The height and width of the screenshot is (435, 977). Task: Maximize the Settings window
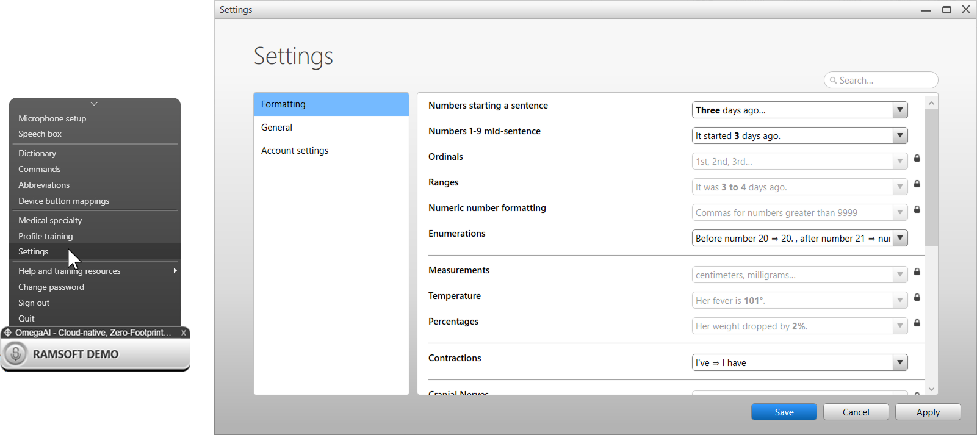coord(946,9)
